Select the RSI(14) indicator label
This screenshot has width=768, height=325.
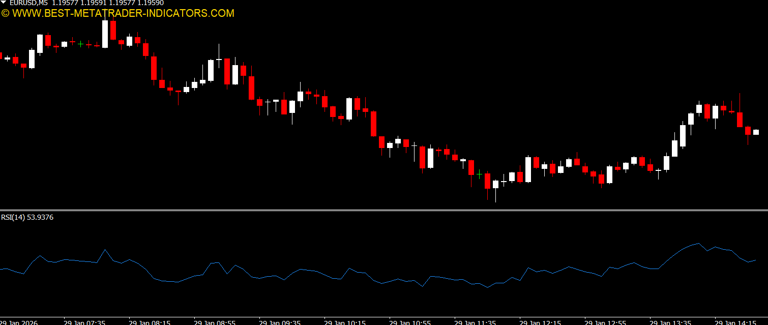pos(27,217)
